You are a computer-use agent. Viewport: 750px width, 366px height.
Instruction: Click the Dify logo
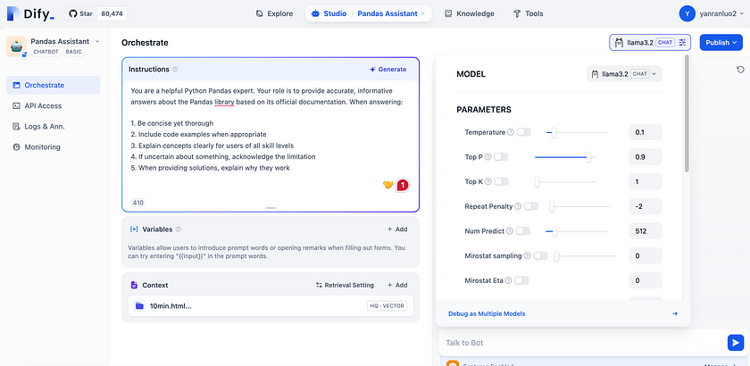click(x=30, y=14)
